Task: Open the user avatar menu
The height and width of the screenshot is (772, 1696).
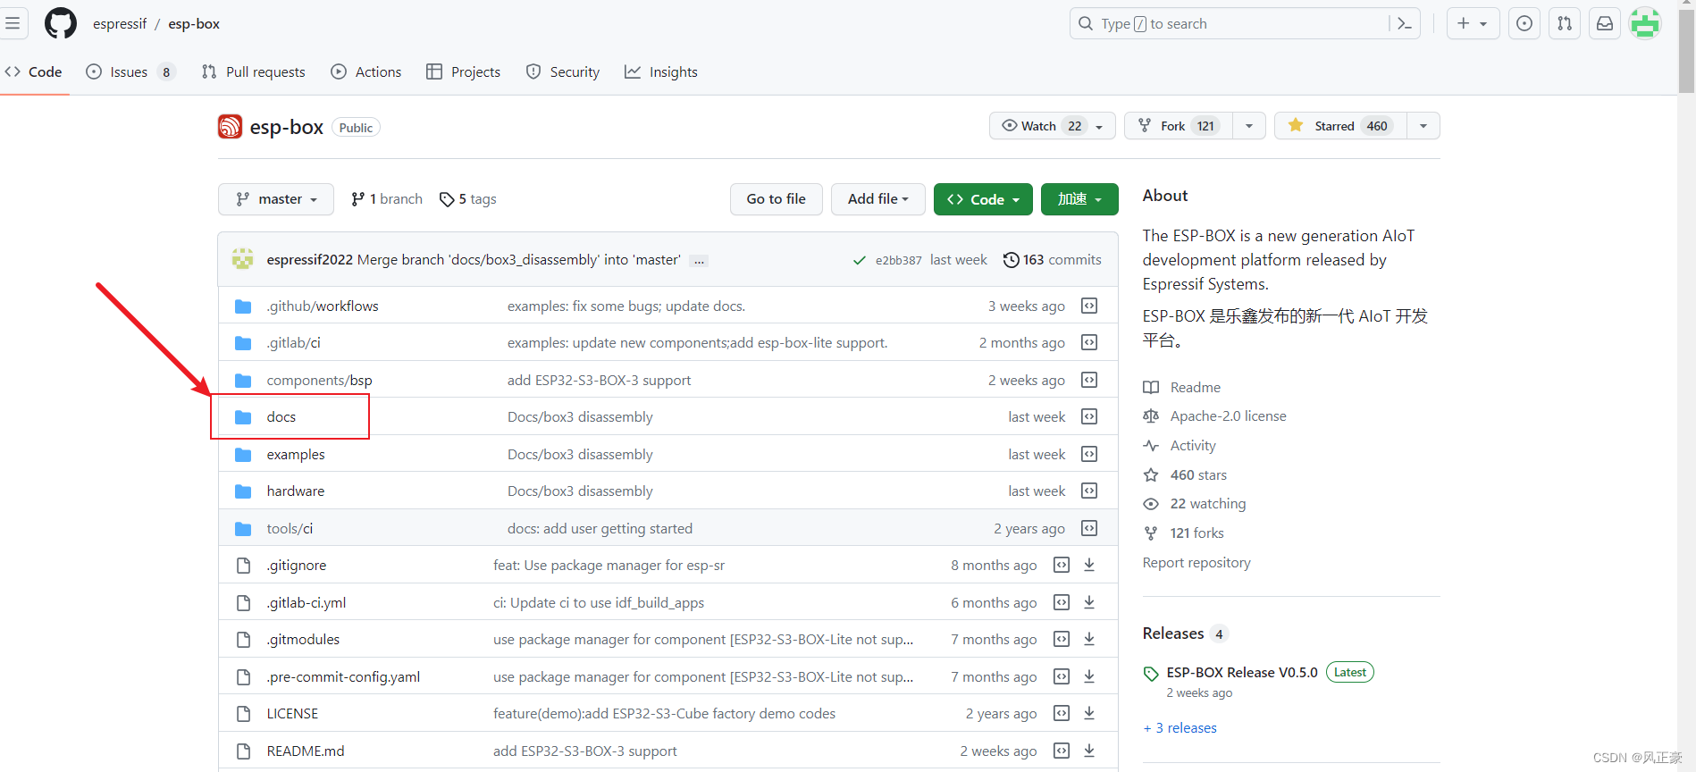Action: [1645, 24]
